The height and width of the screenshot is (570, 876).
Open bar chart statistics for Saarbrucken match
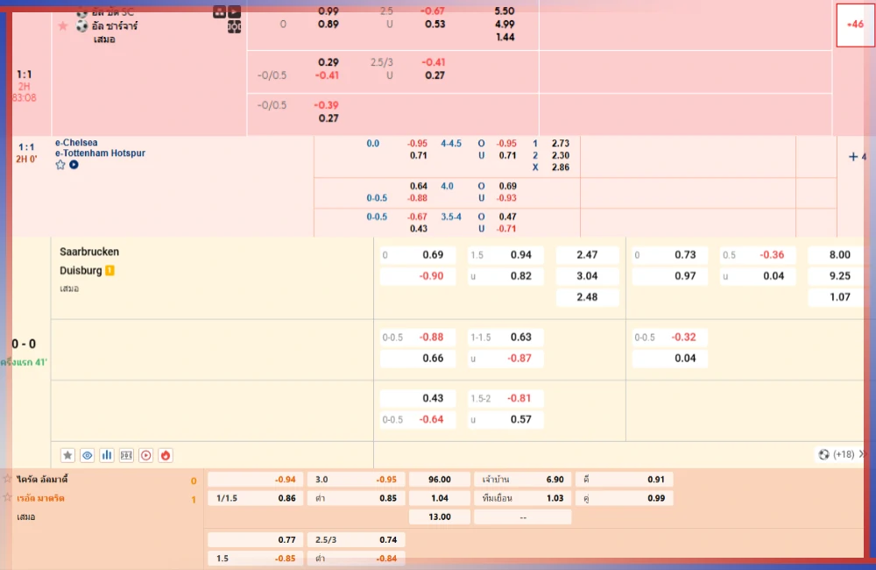coord(107,455)
